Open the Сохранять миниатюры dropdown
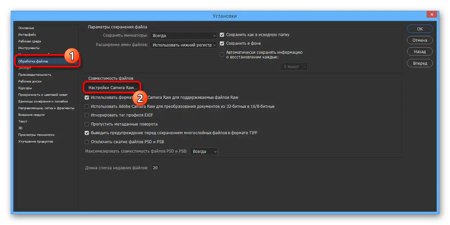Viewport: 450px width, 225px height. click(183, 36)
